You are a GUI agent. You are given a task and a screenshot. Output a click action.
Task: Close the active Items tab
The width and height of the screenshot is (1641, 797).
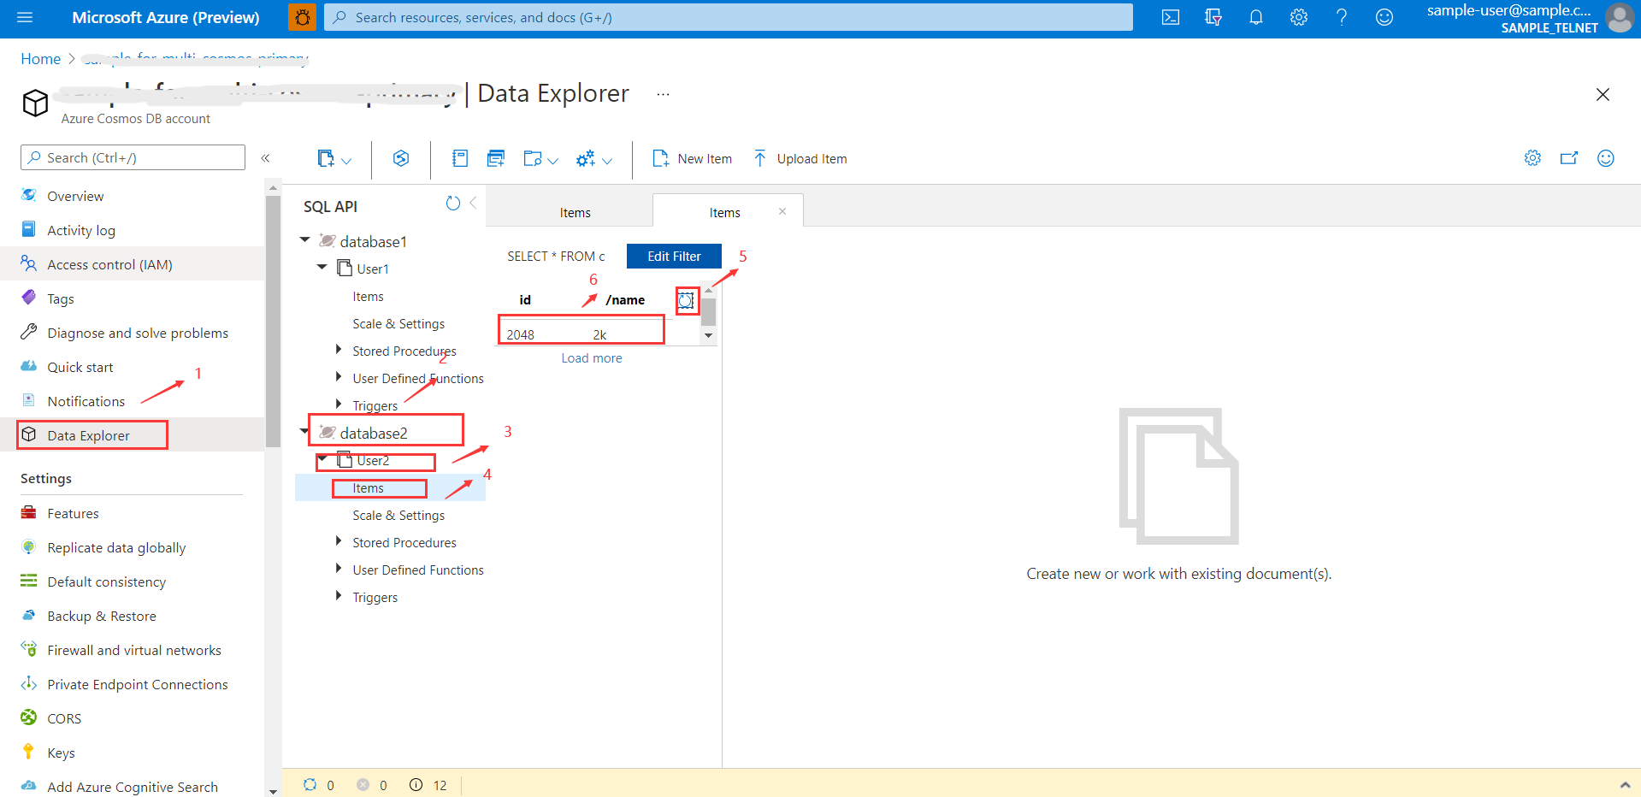pos(782,211)
